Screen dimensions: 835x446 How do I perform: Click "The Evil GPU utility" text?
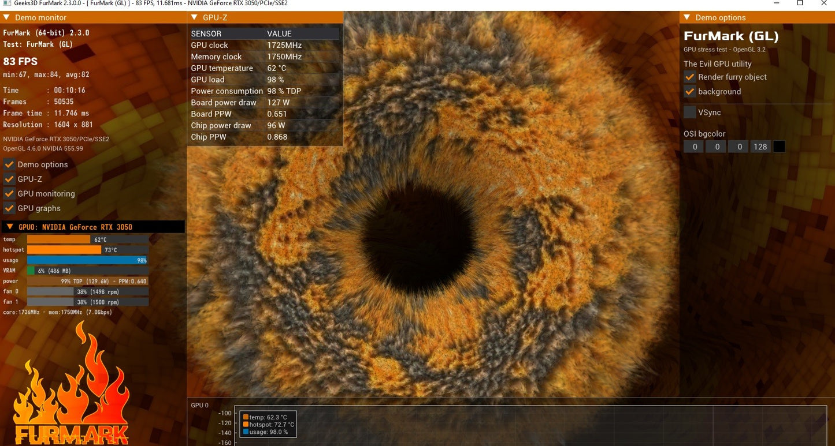pyautogui.click(x=718, y=64)
